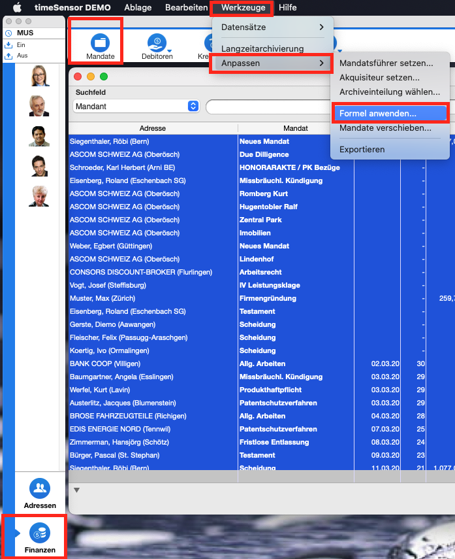Open the Debitoren toolbar icon

click(157, 46)
